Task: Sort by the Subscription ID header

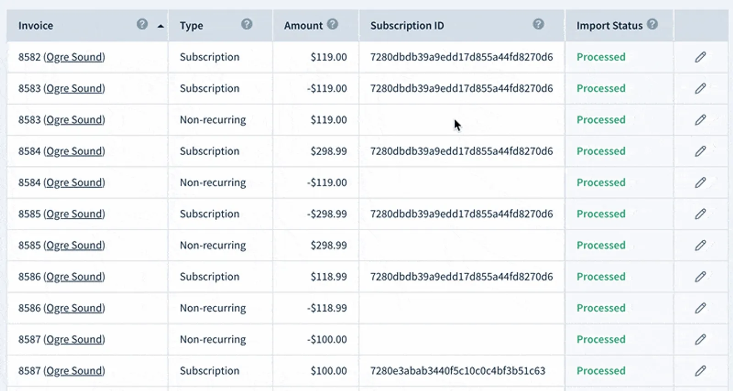Action: coord(407,26)
